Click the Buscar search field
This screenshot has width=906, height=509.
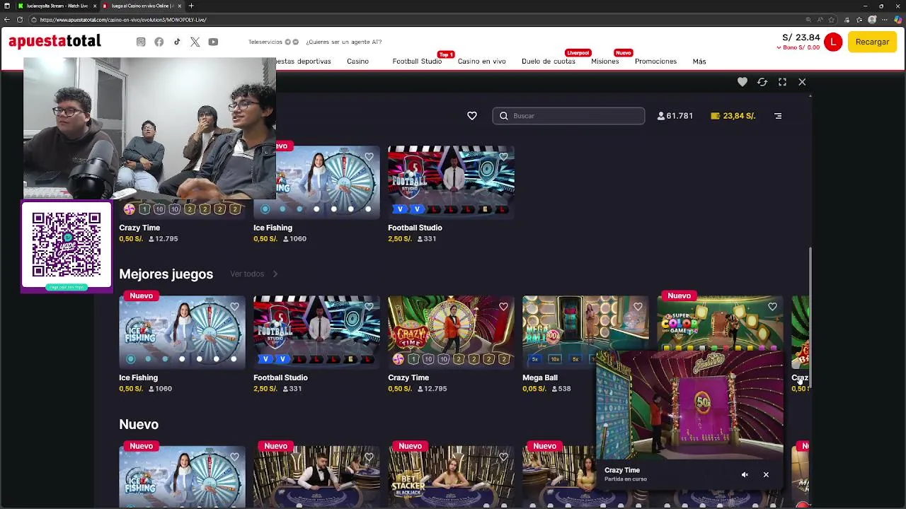pyautogui.click(x=568, y=116)
